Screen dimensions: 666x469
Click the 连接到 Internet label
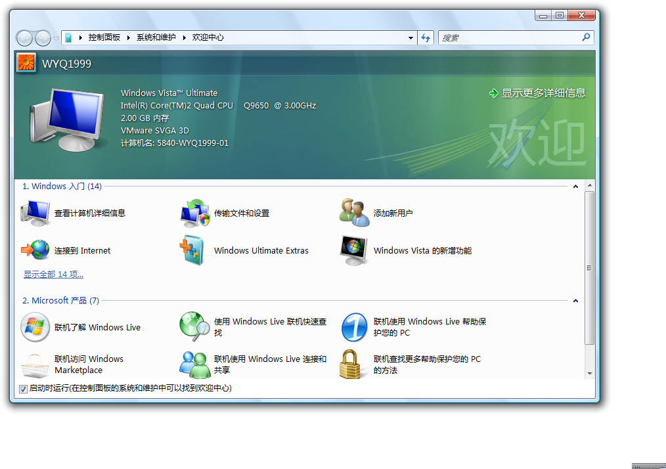click(82, 251)
